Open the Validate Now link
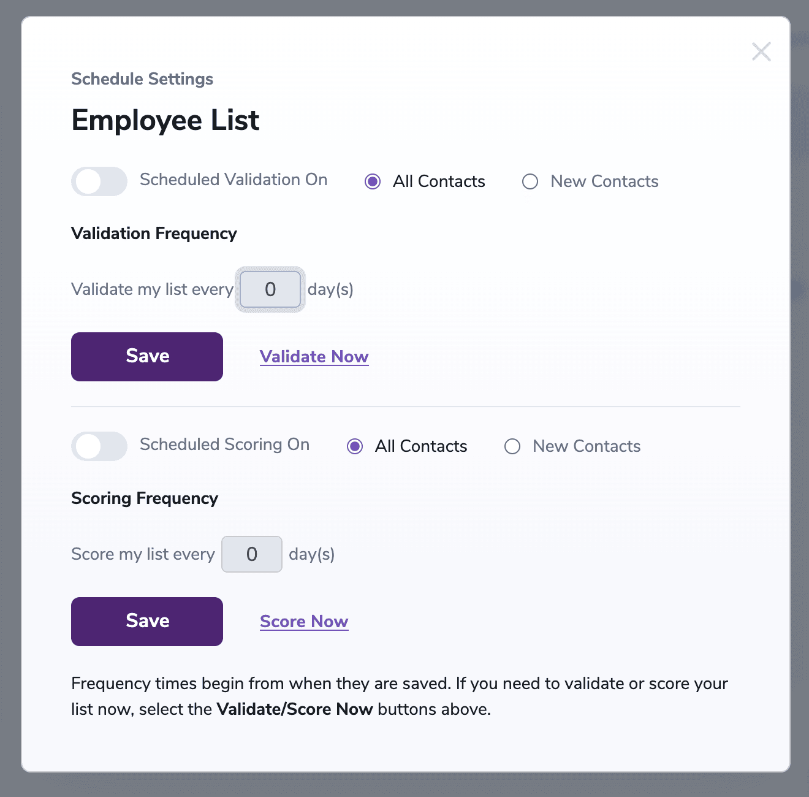Image resolution: width=809 pixels, height=797 pixels. [314, 356]
